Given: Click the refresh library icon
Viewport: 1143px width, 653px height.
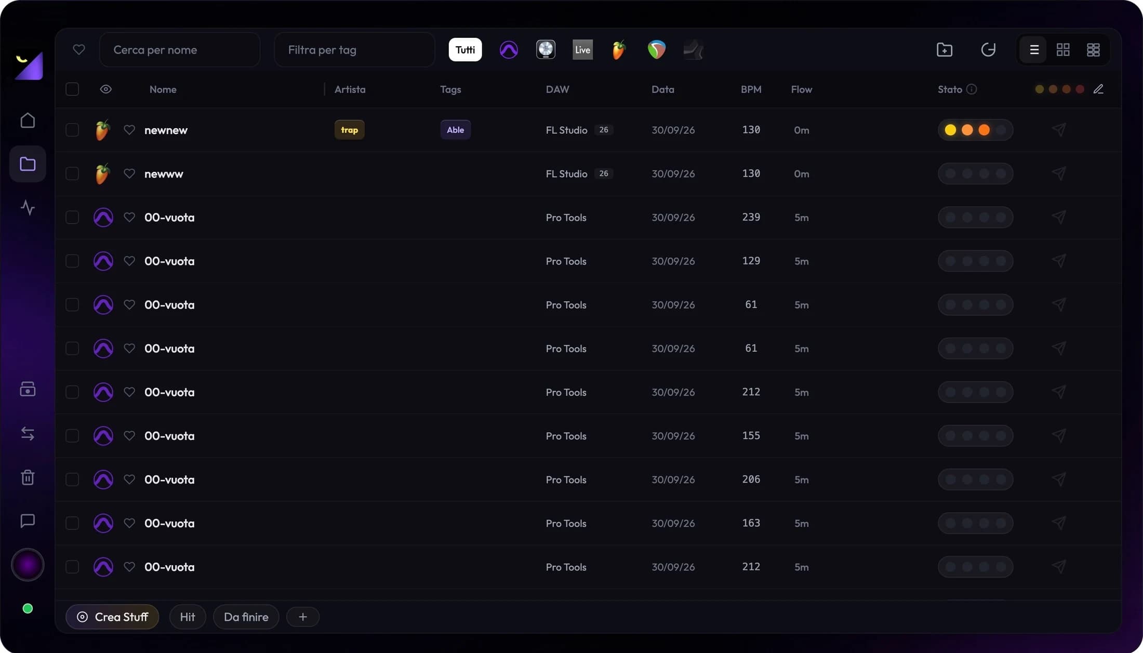Looking at the screenshot, I should pos(988,50).
